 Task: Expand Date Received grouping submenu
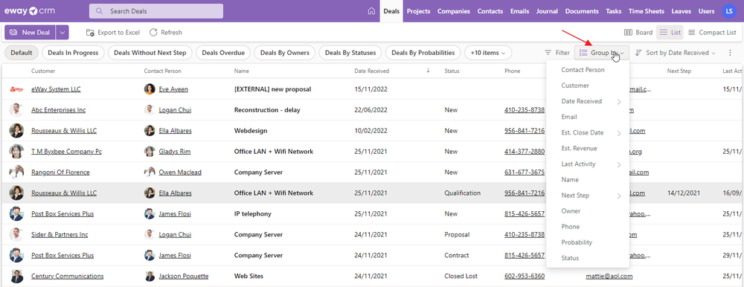[619, 102]
